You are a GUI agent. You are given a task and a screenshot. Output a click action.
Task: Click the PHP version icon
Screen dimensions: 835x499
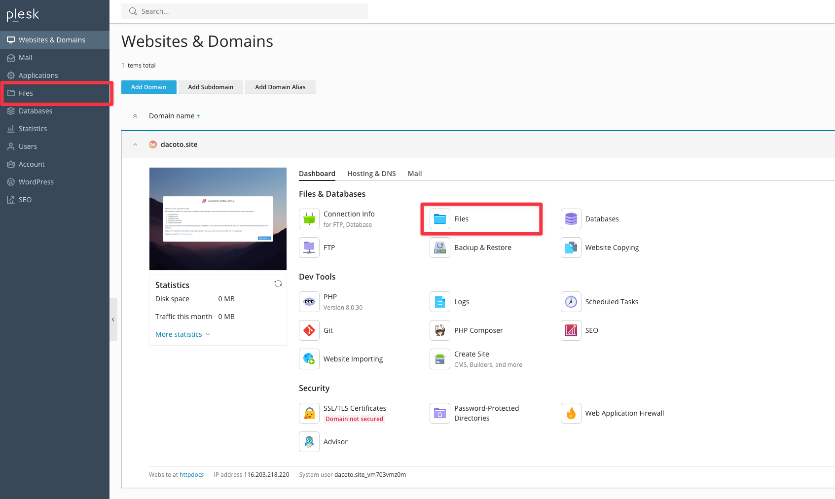click(x=309, y=302)
